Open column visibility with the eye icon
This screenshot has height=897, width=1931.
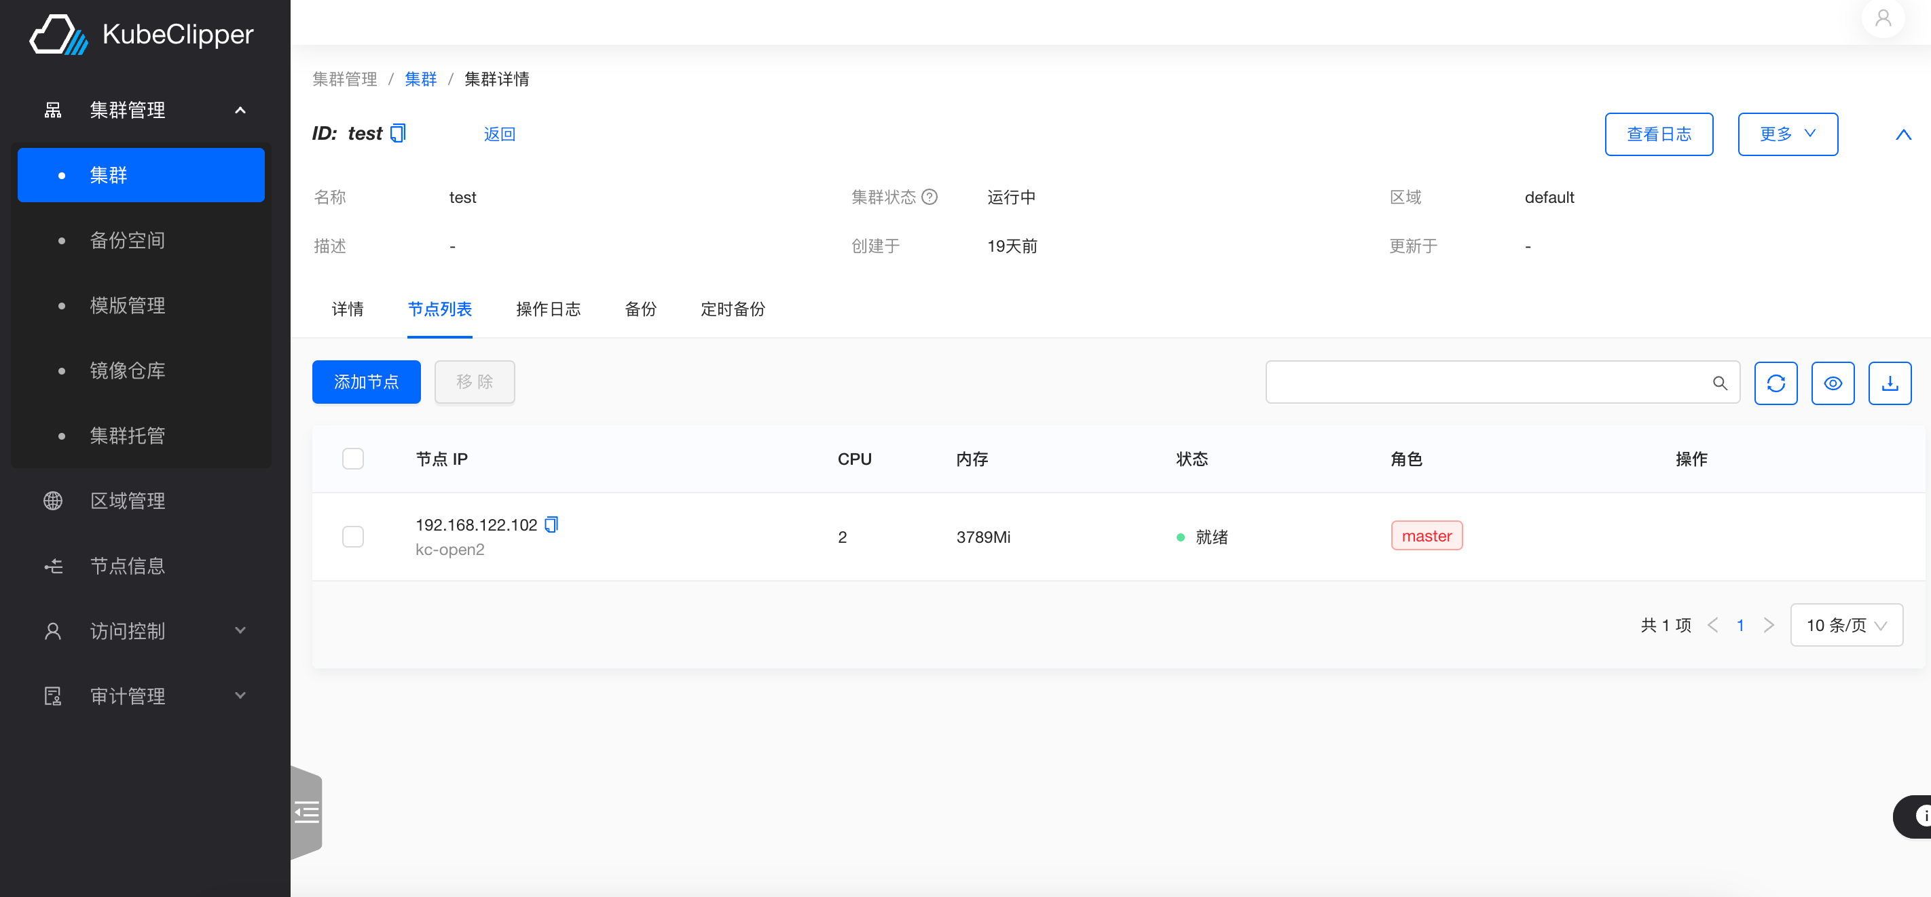tap(1833, 383)
